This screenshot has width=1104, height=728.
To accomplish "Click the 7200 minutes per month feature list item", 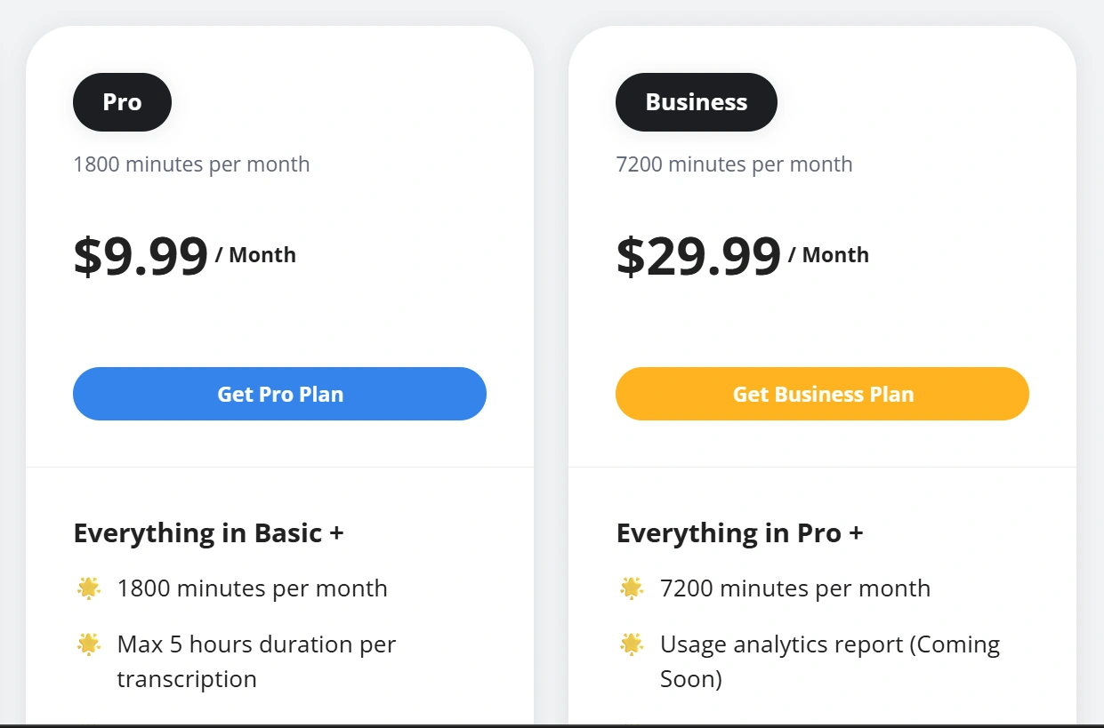I will coord(794,588).
